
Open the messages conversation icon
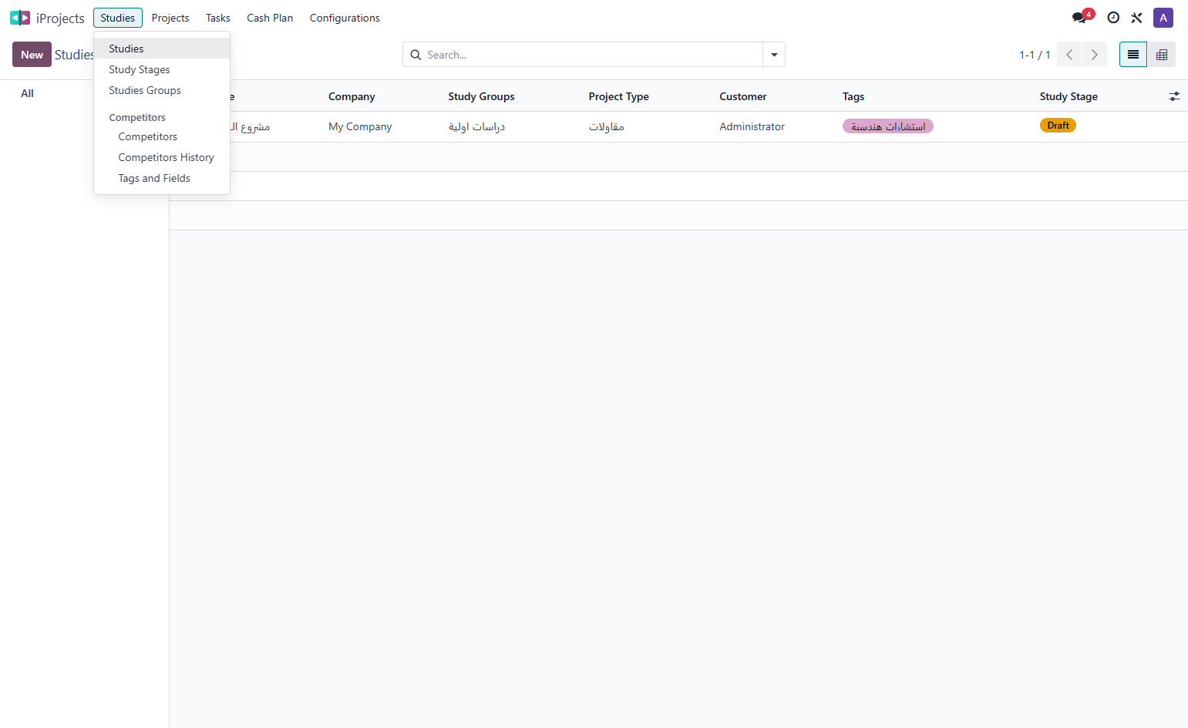tap(1079, 18)
